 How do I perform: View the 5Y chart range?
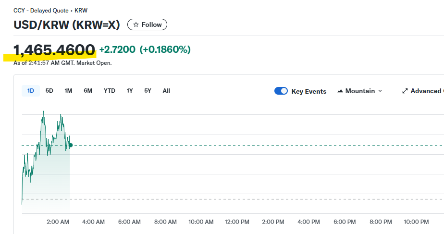(x=148, y=91)
